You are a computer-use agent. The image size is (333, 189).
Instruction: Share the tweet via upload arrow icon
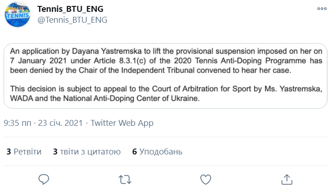(x=287, y=179)
